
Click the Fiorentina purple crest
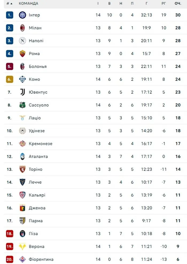click(22, 259)
